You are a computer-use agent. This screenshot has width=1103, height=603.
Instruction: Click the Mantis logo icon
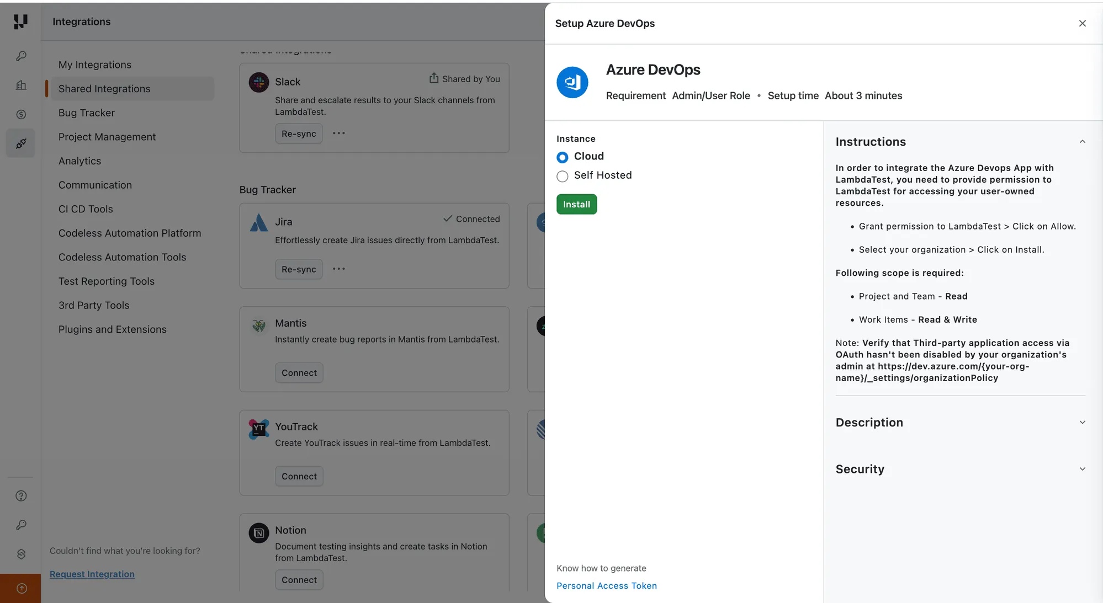258,325
